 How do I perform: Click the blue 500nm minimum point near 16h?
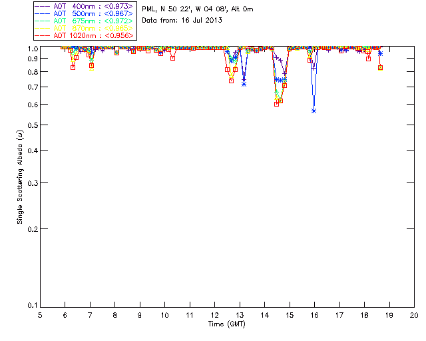coord(314,111)
